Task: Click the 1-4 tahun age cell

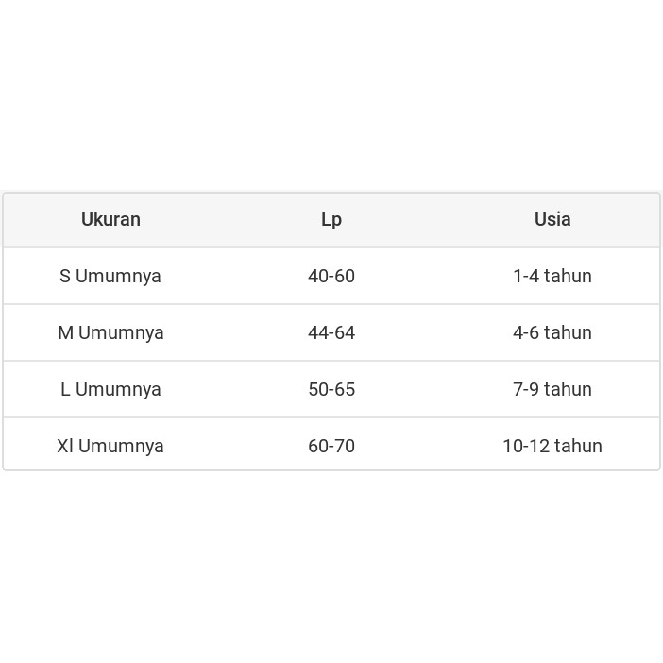Action: (x=552, y=276)
